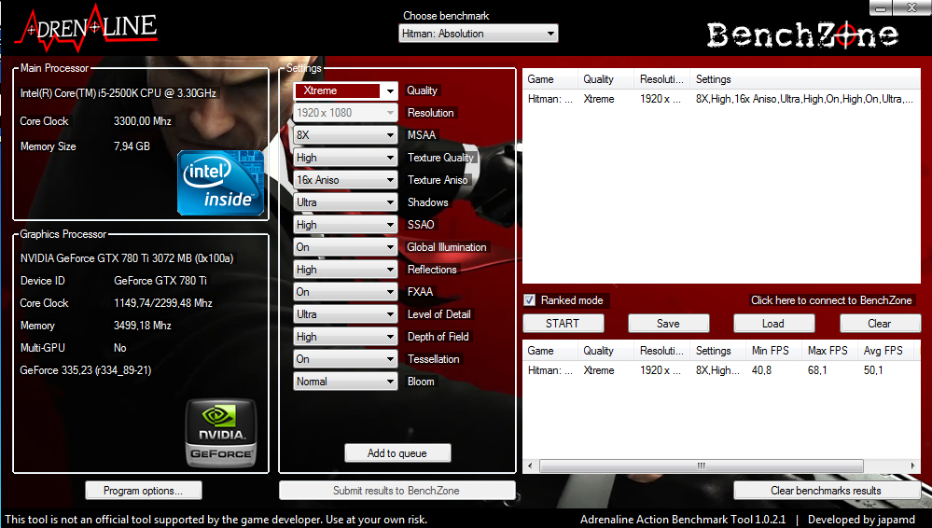Screen dimensions: 932x528
Task: Click the NVIDIA GeForce logo badge
Action: click(221, 433)
